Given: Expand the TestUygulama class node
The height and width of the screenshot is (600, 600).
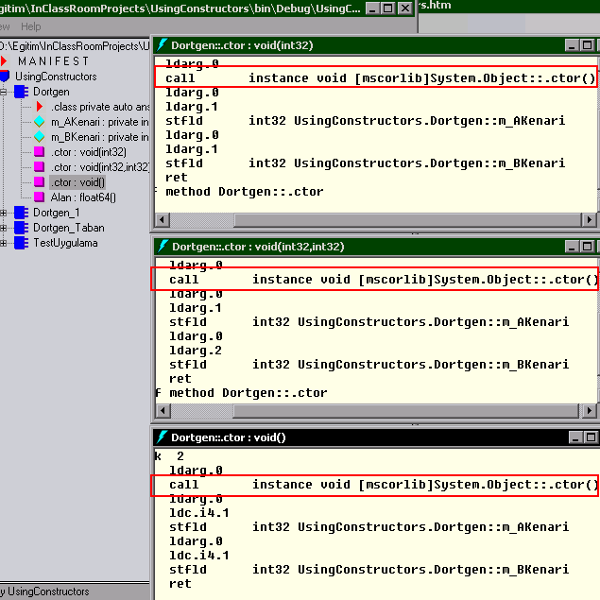Looking at the screenshot, I should point(4,243).
